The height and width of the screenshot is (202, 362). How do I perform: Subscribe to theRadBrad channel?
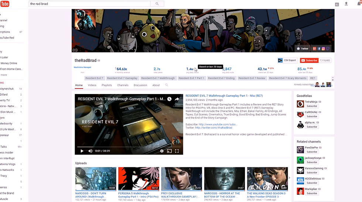(309, 60)
